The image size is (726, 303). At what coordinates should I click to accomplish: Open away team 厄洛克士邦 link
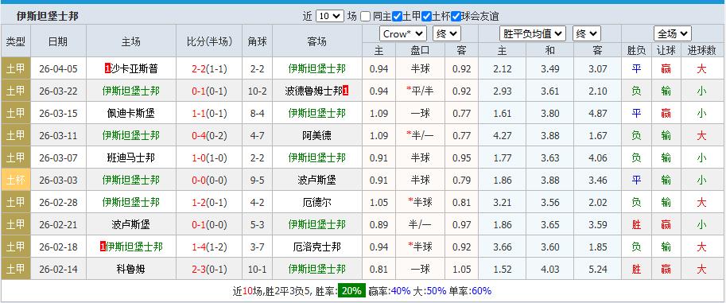point(317,247)
